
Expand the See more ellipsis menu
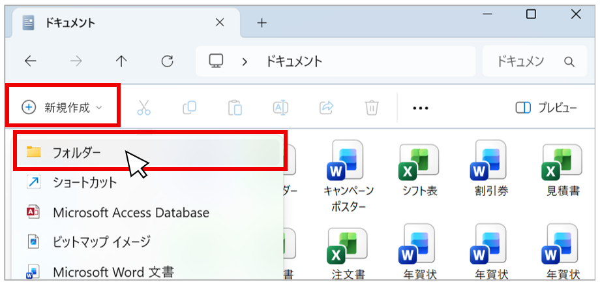[421, 108]
